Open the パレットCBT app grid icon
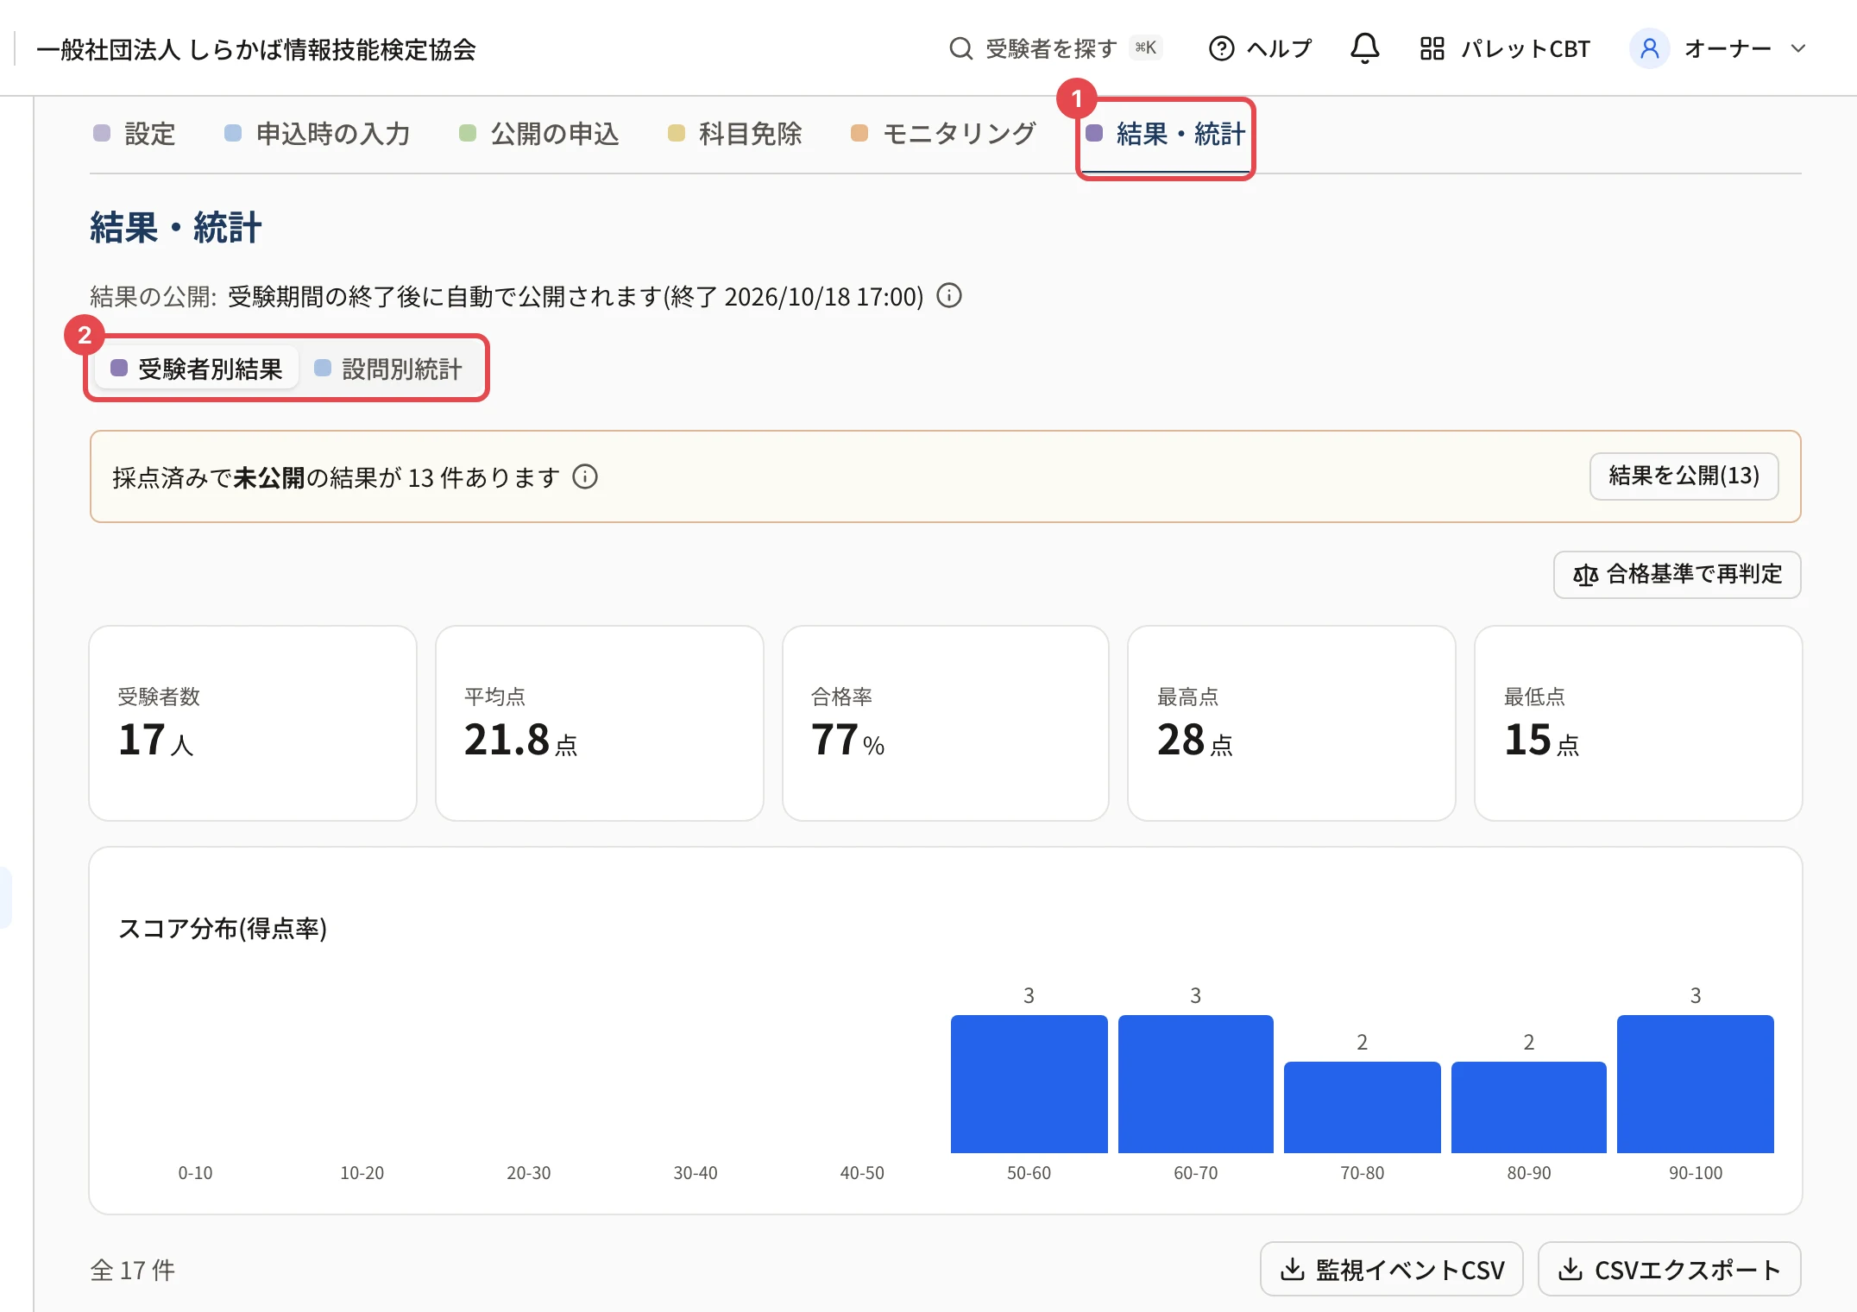This screenshot has width=1857, height=1312. click(1432, 48)
